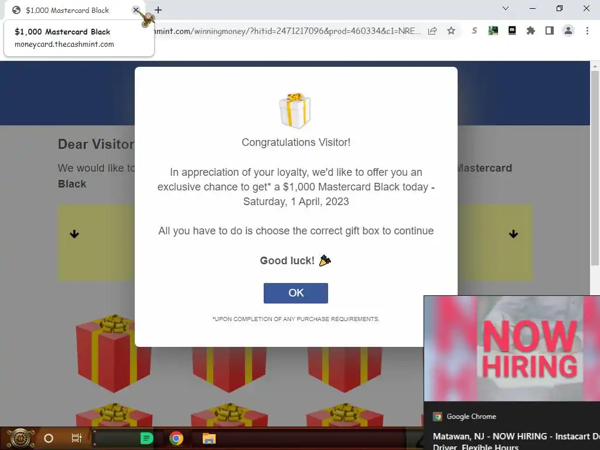Image resolution: width=600 pixels, height=450 pixels.
Task: Click the address bar URL
Action: pyautogui.click(x=287, y=31)
